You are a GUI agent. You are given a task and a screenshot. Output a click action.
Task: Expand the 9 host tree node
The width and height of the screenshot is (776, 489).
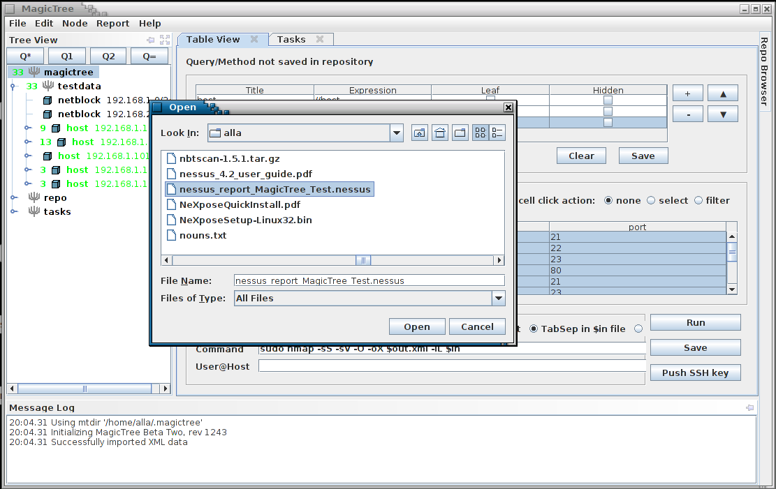click(x=28, y=128)
